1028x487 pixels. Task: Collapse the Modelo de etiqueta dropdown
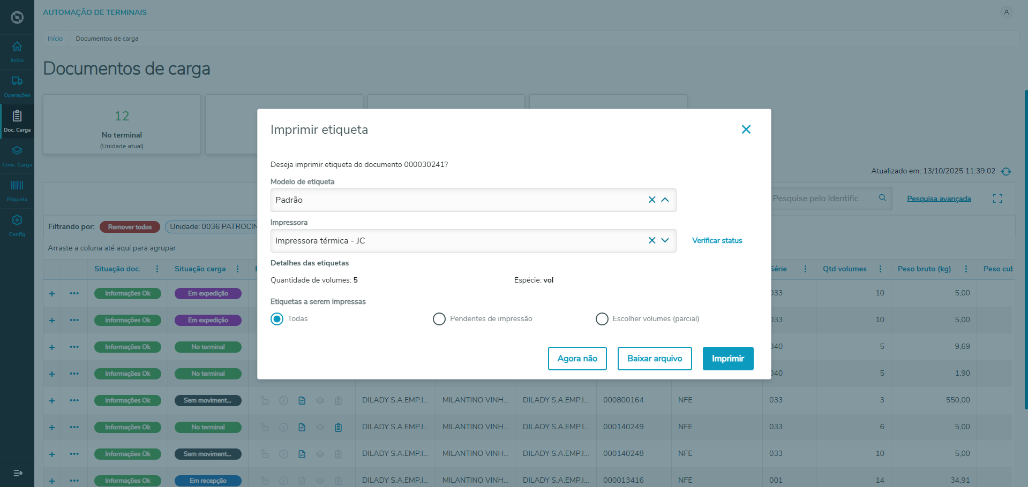tap(665, 200)
